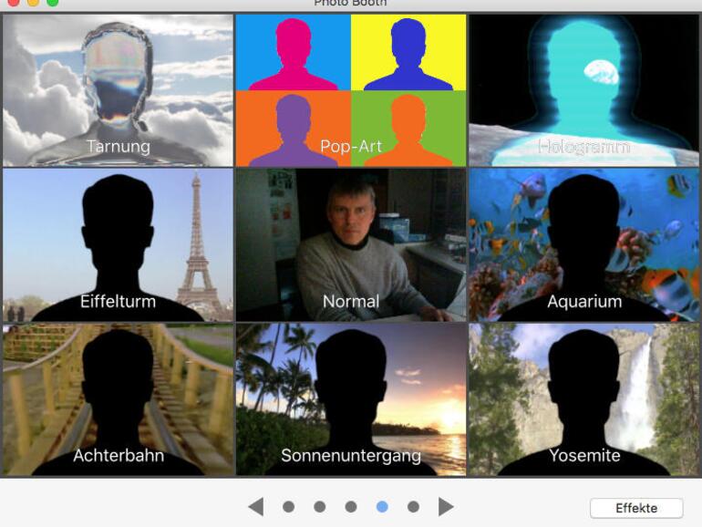Image resolution: width=702 pixels, height=527 pixels.
Task: Minimize window with yellow button
Action: pos(33,2)
